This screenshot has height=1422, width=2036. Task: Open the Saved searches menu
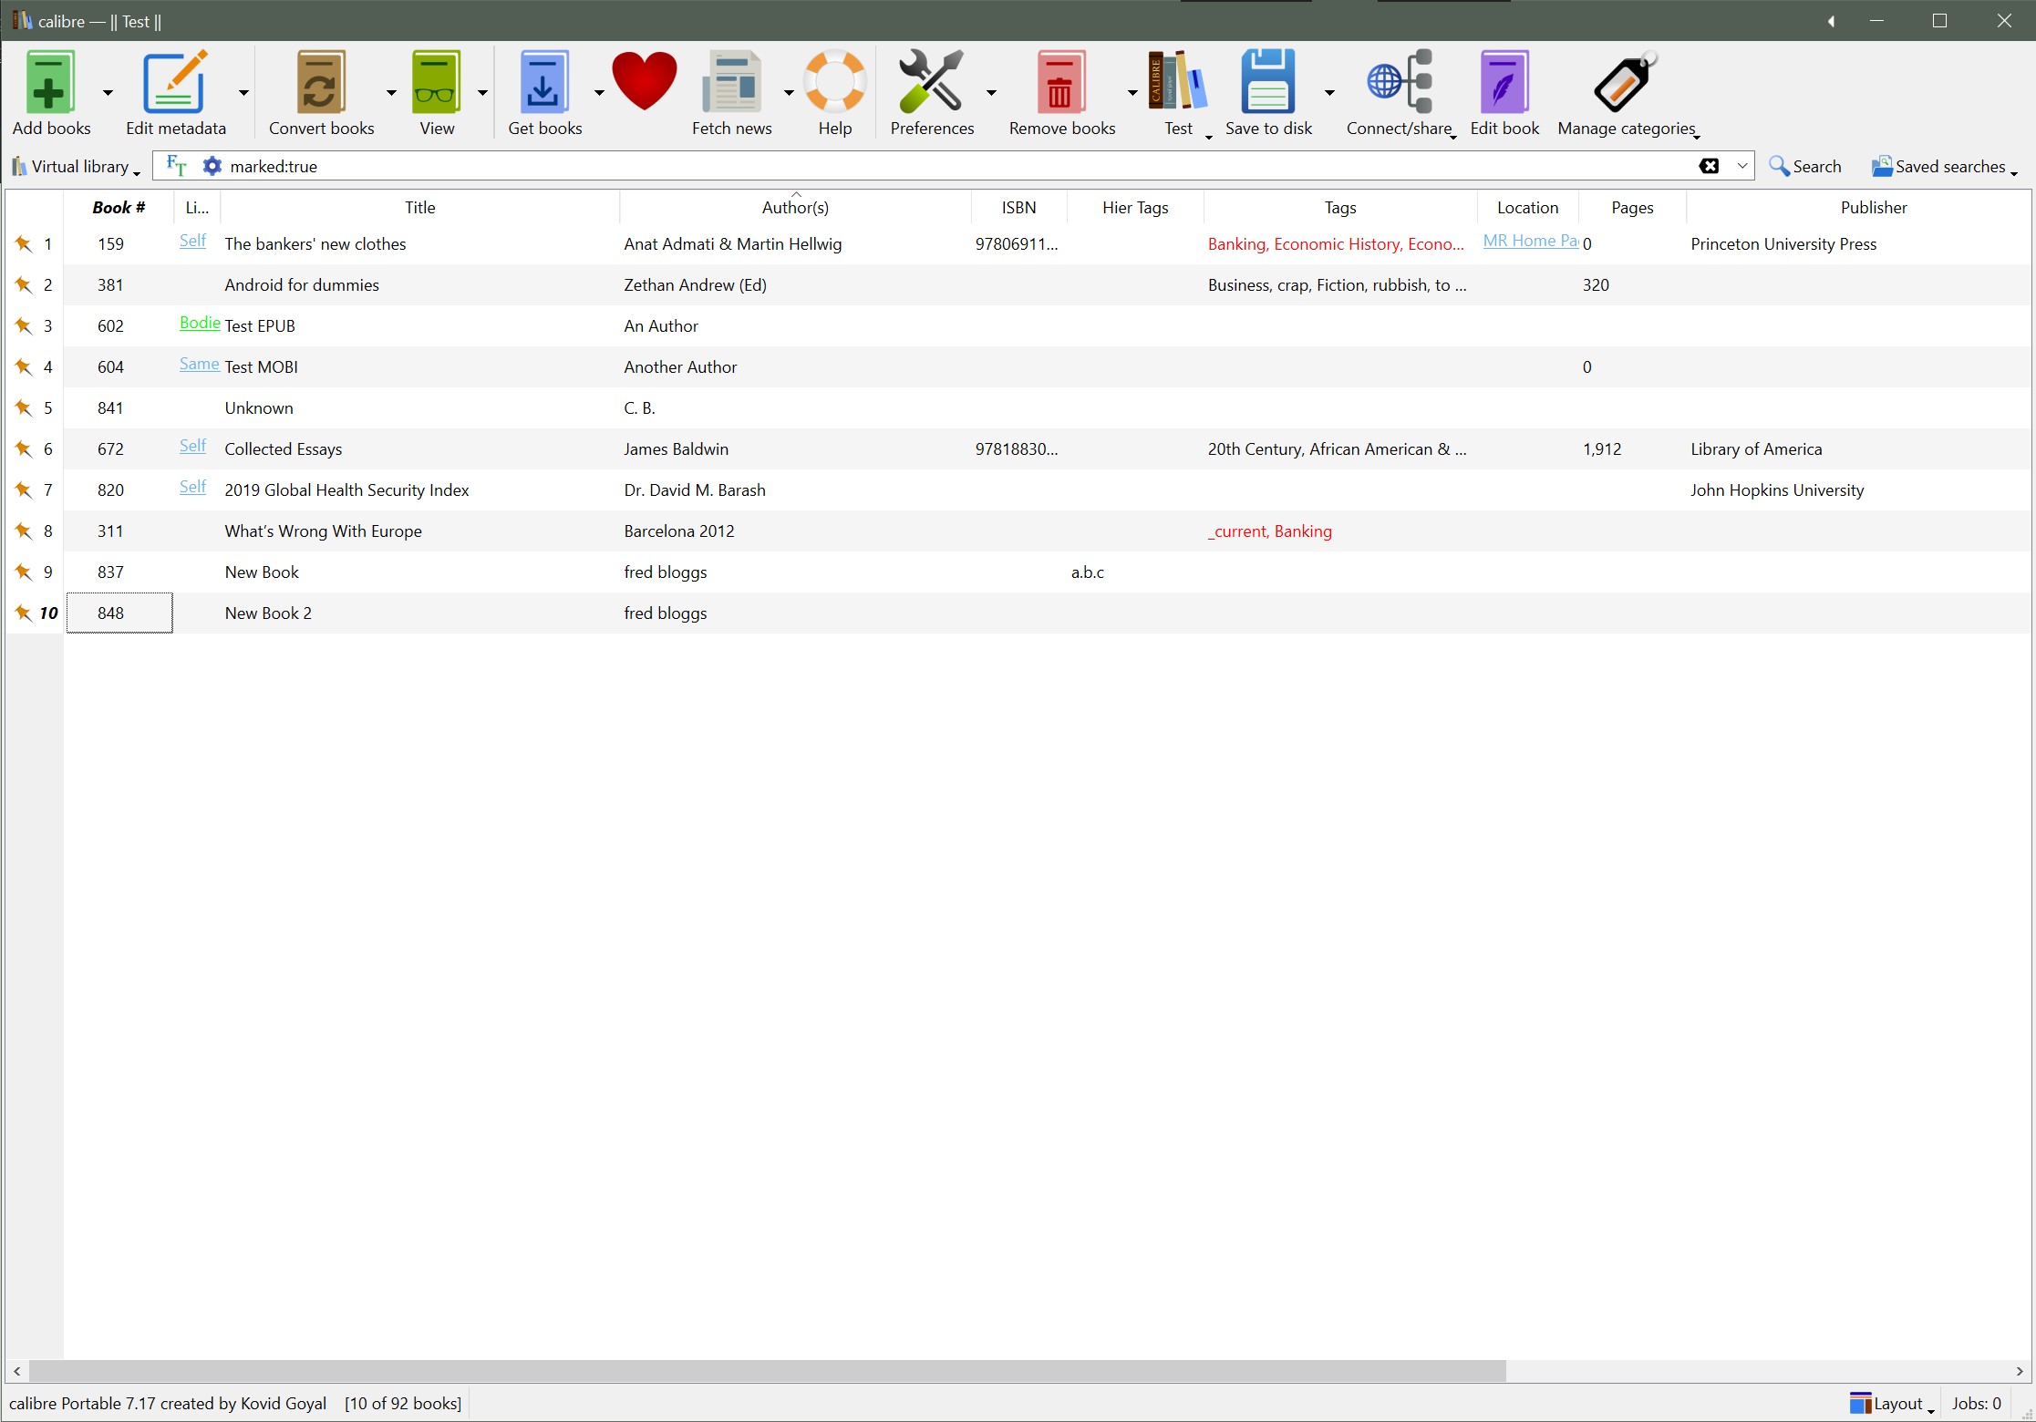pyautogui.click(x=1945, y=167)
